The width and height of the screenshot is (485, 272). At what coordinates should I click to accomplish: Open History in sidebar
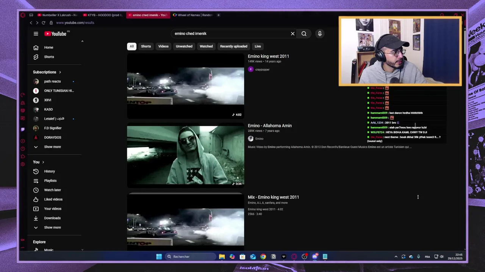pos(49,172)
